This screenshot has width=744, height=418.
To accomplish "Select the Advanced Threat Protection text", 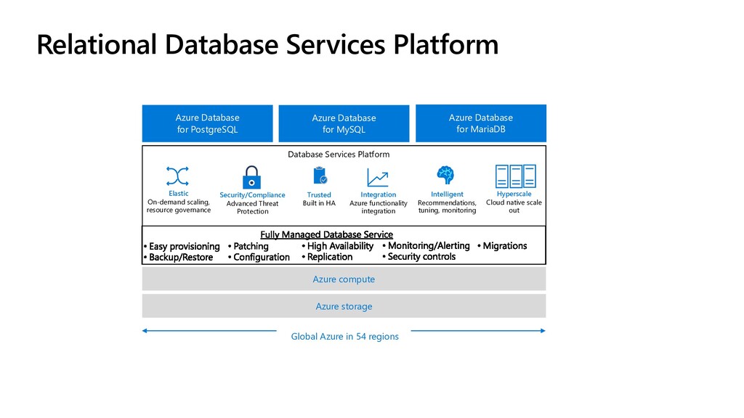I will (252, 207).
